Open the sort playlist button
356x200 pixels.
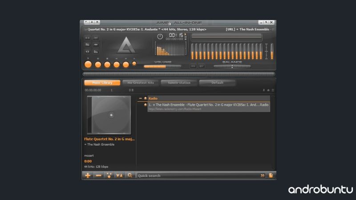point(119,176)
